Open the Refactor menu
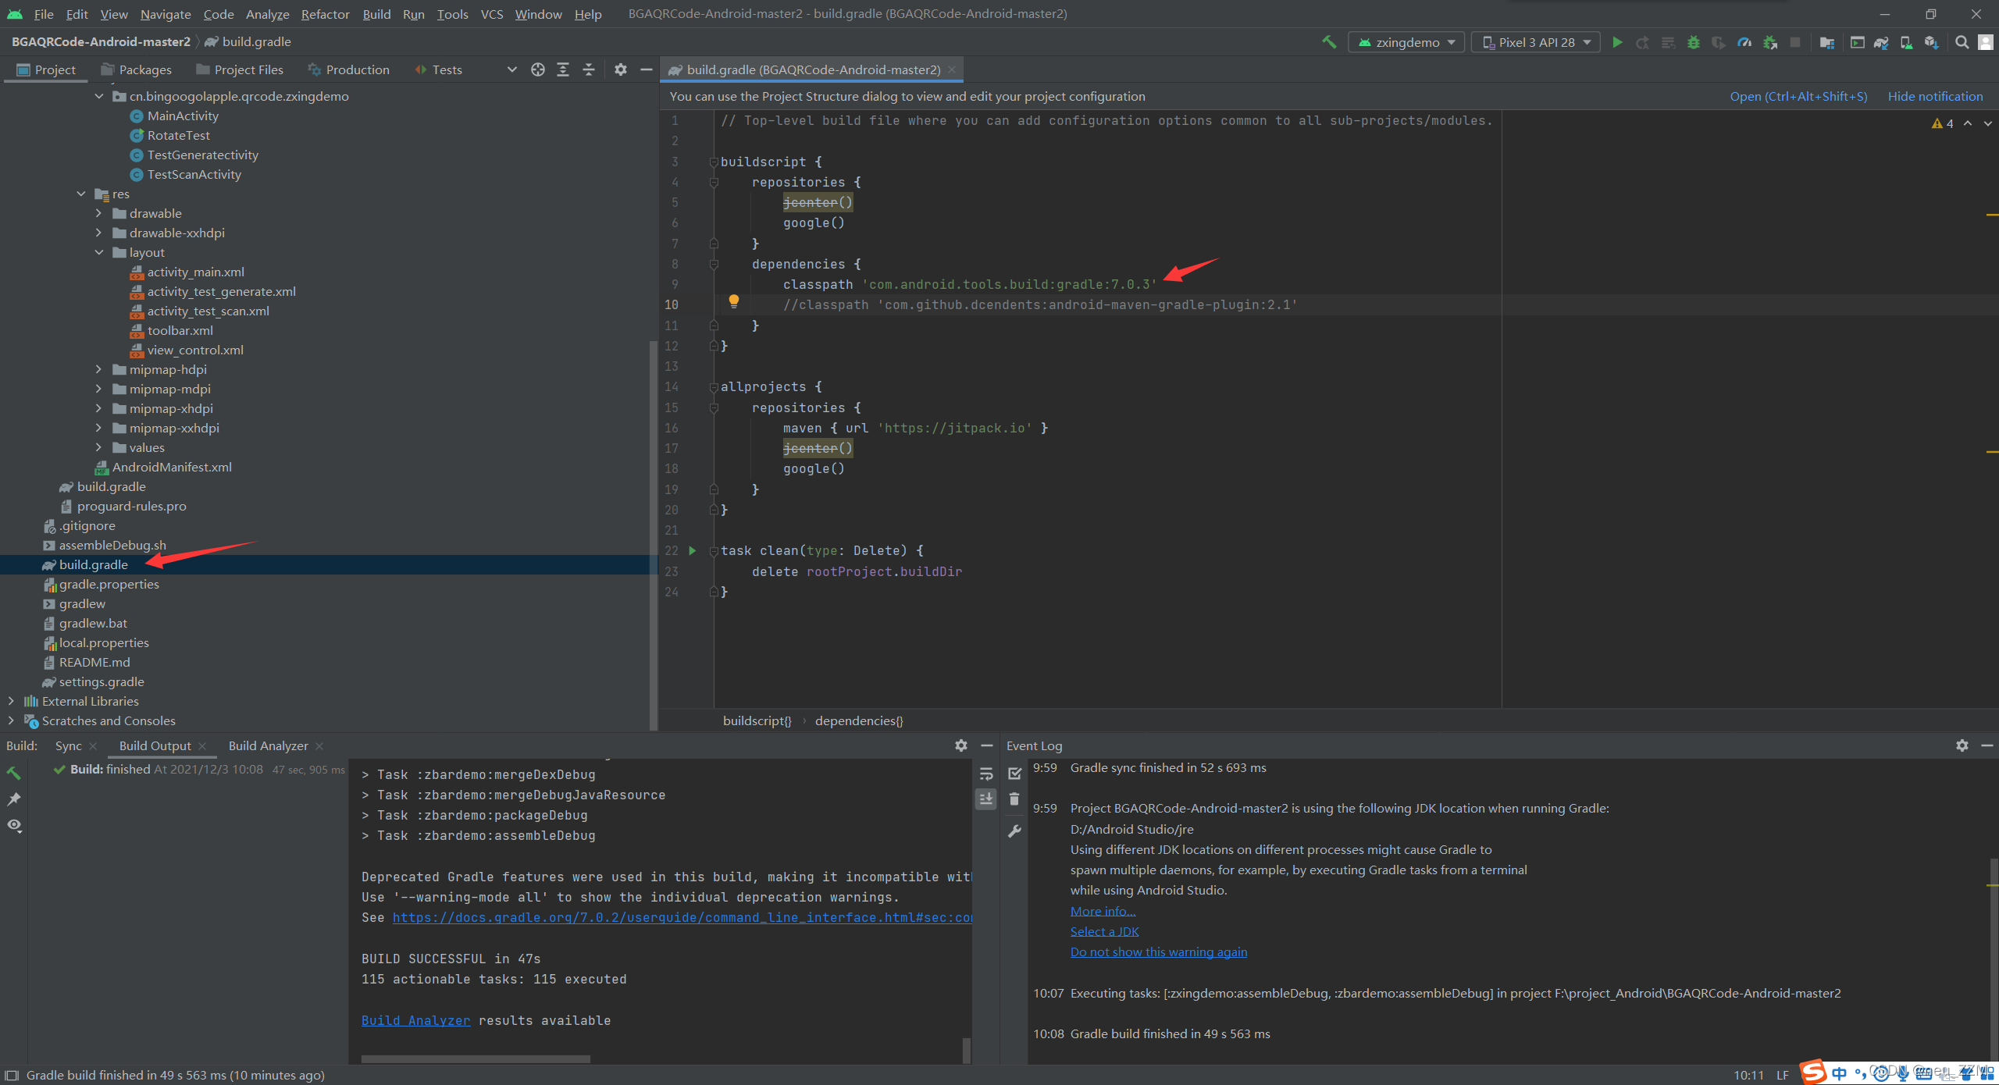The height and width of the screenshot is (1085, 1999). coord(325,14)
